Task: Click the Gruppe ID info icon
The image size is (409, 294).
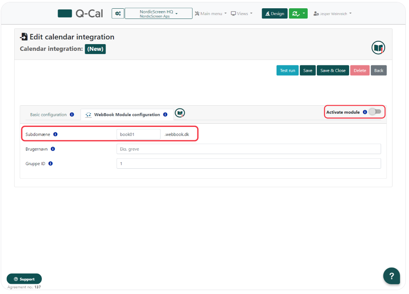Action: click(x=50, y=164)
